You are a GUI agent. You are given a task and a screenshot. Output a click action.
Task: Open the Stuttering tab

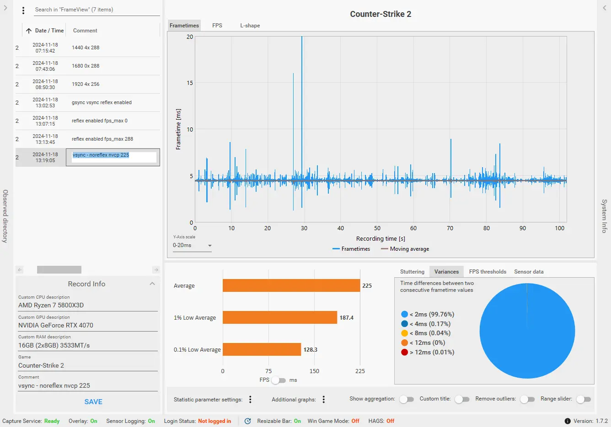tap(412, 272)
